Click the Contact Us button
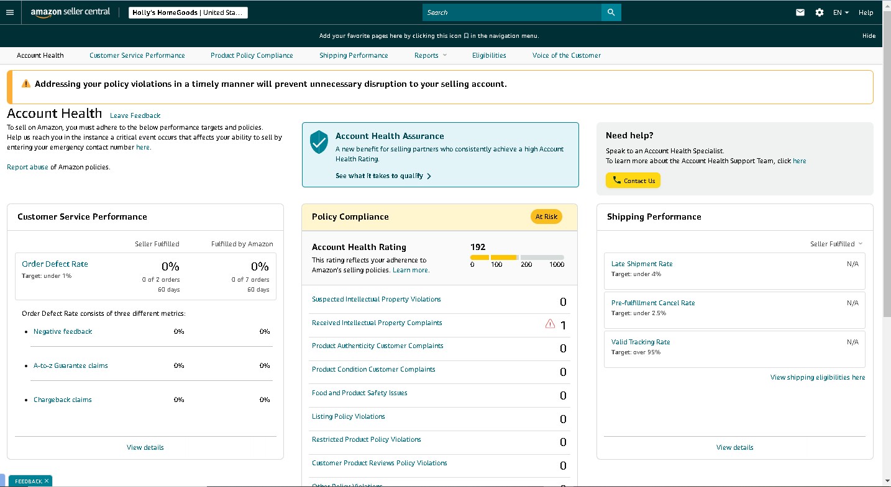891x487 pixels. point(633,181)
